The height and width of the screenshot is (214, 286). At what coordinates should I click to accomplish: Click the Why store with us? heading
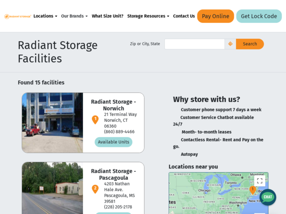[206, 99]
